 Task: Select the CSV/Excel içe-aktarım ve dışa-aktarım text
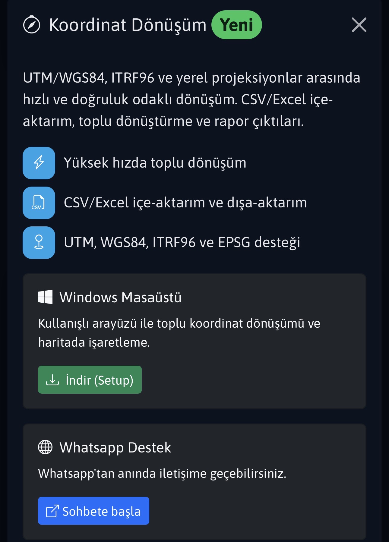point(185,203)
